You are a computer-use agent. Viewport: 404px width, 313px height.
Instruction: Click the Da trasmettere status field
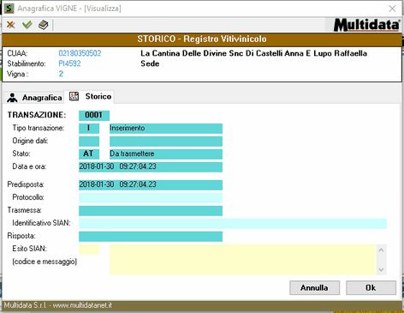[166, 154]
